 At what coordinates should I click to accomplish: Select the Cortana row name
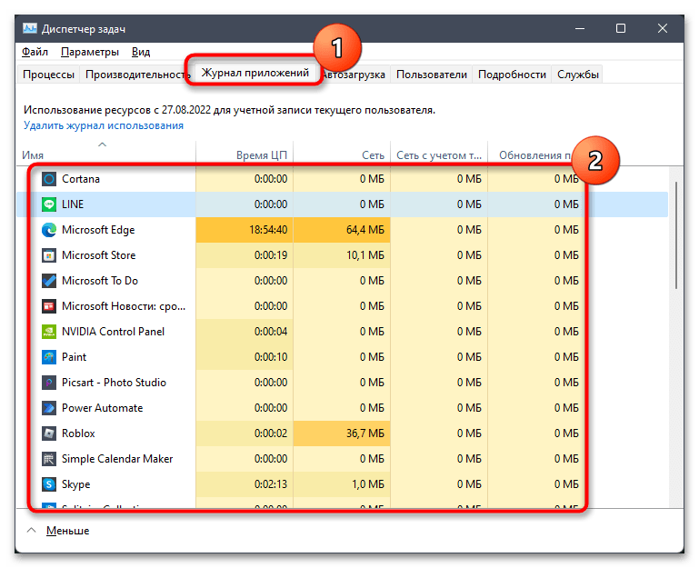tap(81, 179)
